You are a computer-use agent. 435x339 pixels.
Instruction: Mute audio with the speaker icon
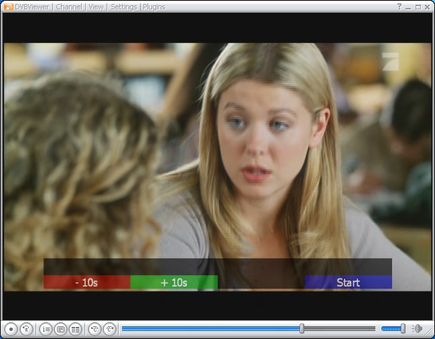(x=417, y=329)
